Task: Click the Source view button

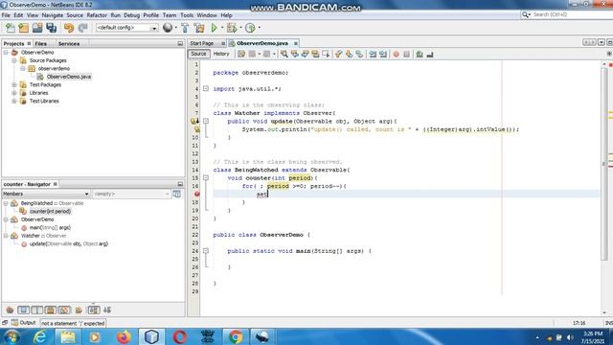Action: (198, 54)
